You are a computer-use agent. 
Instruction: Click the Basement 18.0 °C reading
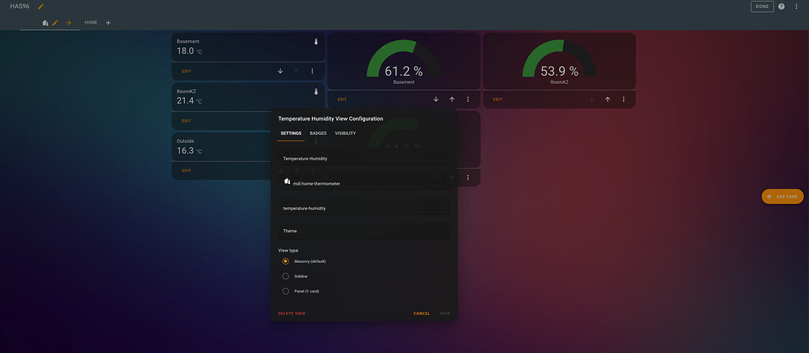[190, 51]
